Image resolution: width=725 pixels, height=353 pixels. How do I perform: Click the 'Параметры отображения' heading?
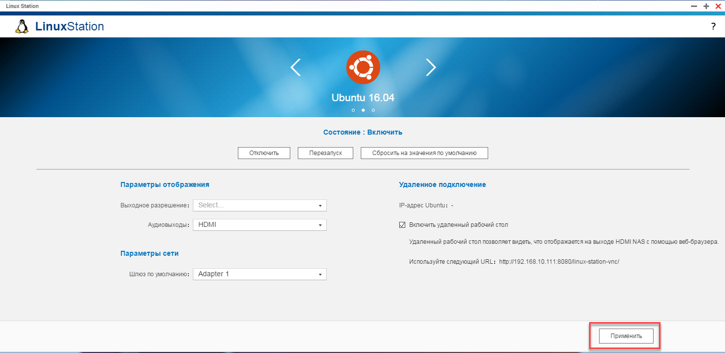coord(165,184)
